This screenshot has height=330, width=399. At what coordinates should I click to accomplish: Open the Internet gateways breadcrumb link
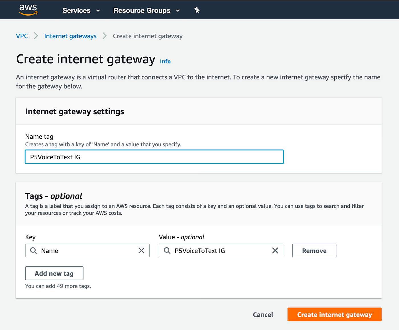pyautogui.click(x=70, y=36)
